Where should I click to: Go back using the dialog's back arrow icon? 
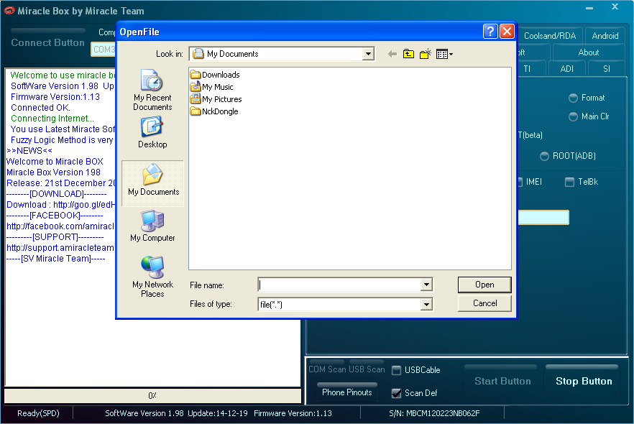click(392, 54)
